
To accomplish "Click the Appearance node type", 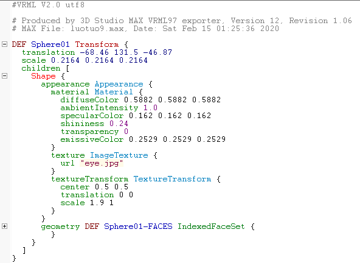I will pos(119,84).
